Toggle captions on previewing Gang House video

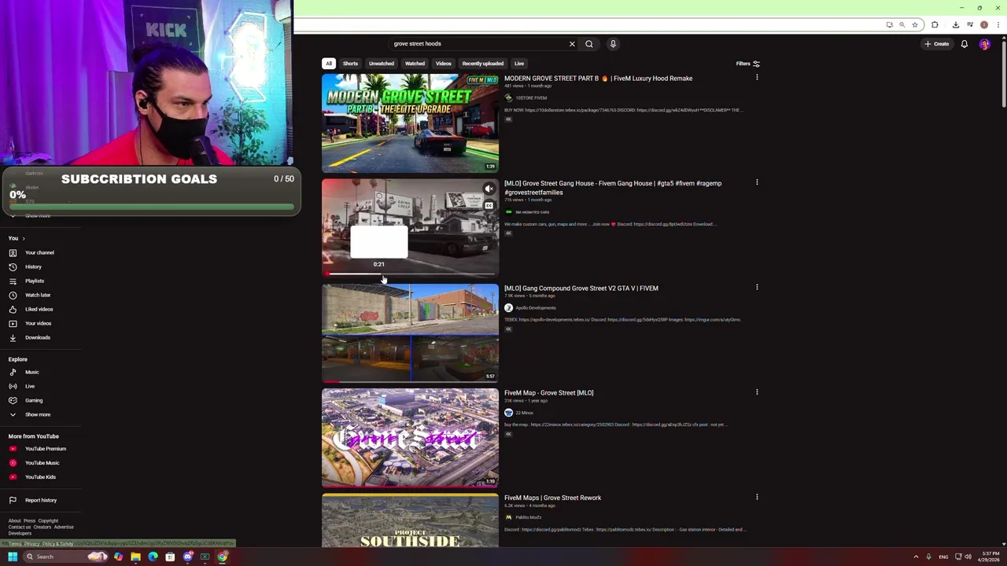click(489, 206)
